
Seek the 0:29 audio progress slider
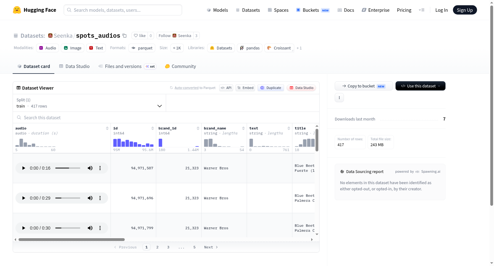point(68,198)
